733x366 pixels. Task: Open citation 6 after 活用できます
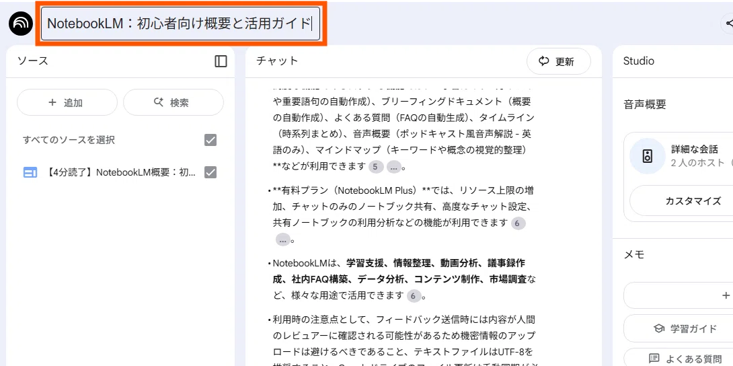(414, 296)
